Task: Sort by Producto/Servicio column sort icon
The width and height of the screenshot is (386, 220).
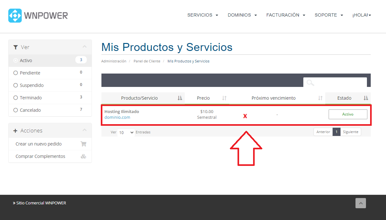Action: [x=180, y=98]
